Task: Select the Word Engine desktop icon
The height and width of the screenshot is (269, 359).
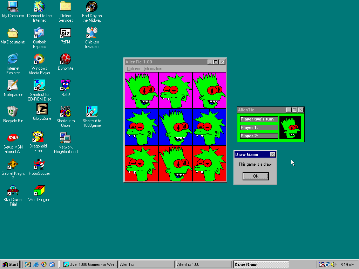Action: (39, 191)
